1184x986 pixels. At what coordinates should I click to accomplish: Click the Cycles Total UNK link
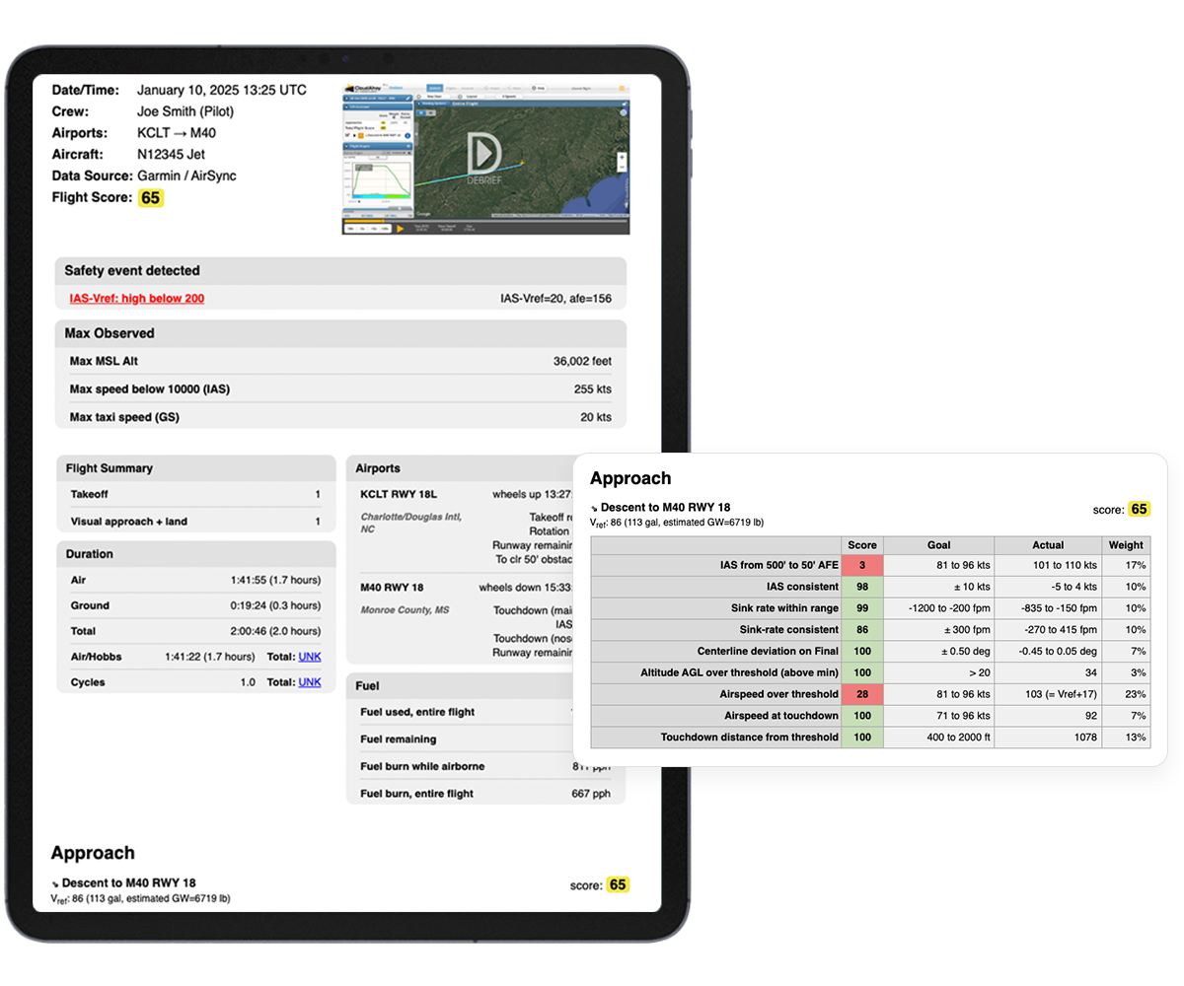point(310,682)
